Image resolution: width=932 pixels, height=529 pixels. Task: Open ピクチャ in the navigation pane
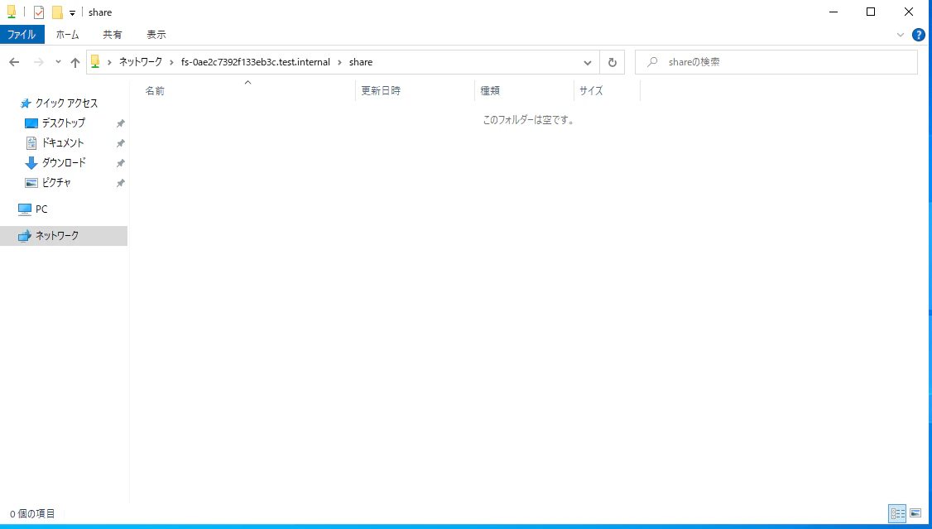coord(56,182)
